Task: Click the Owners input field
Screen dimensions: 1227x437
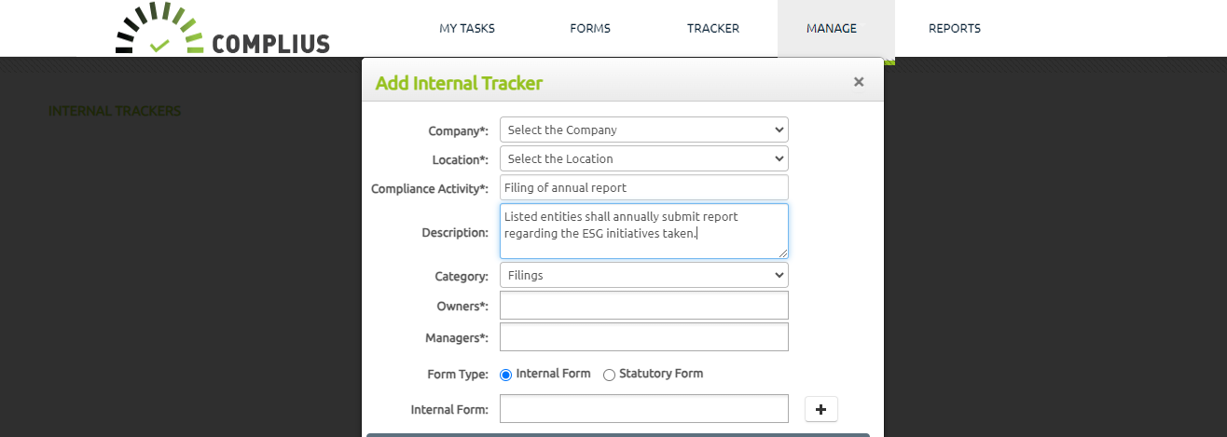Action: click(643, 306)
